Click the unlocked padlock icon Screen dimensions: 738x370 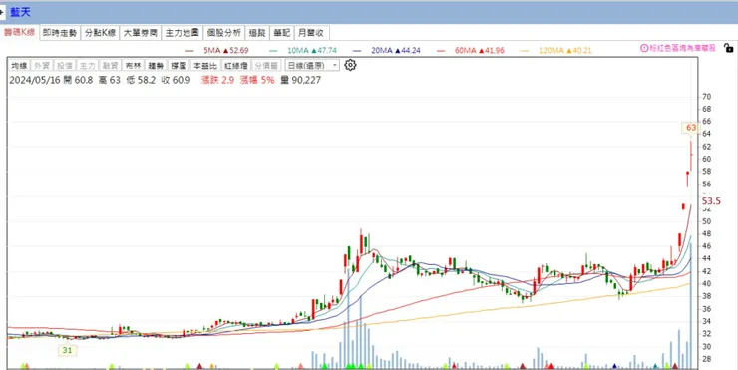coord(728,48)
